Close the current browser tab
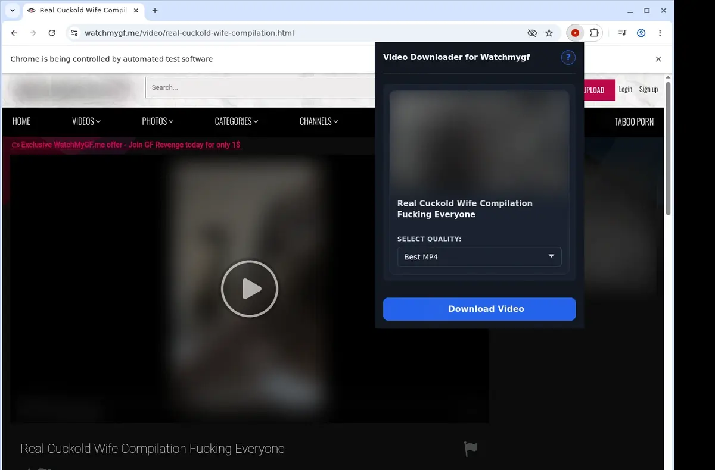Viewport: 715px width, 470px height. pos(136,11)
